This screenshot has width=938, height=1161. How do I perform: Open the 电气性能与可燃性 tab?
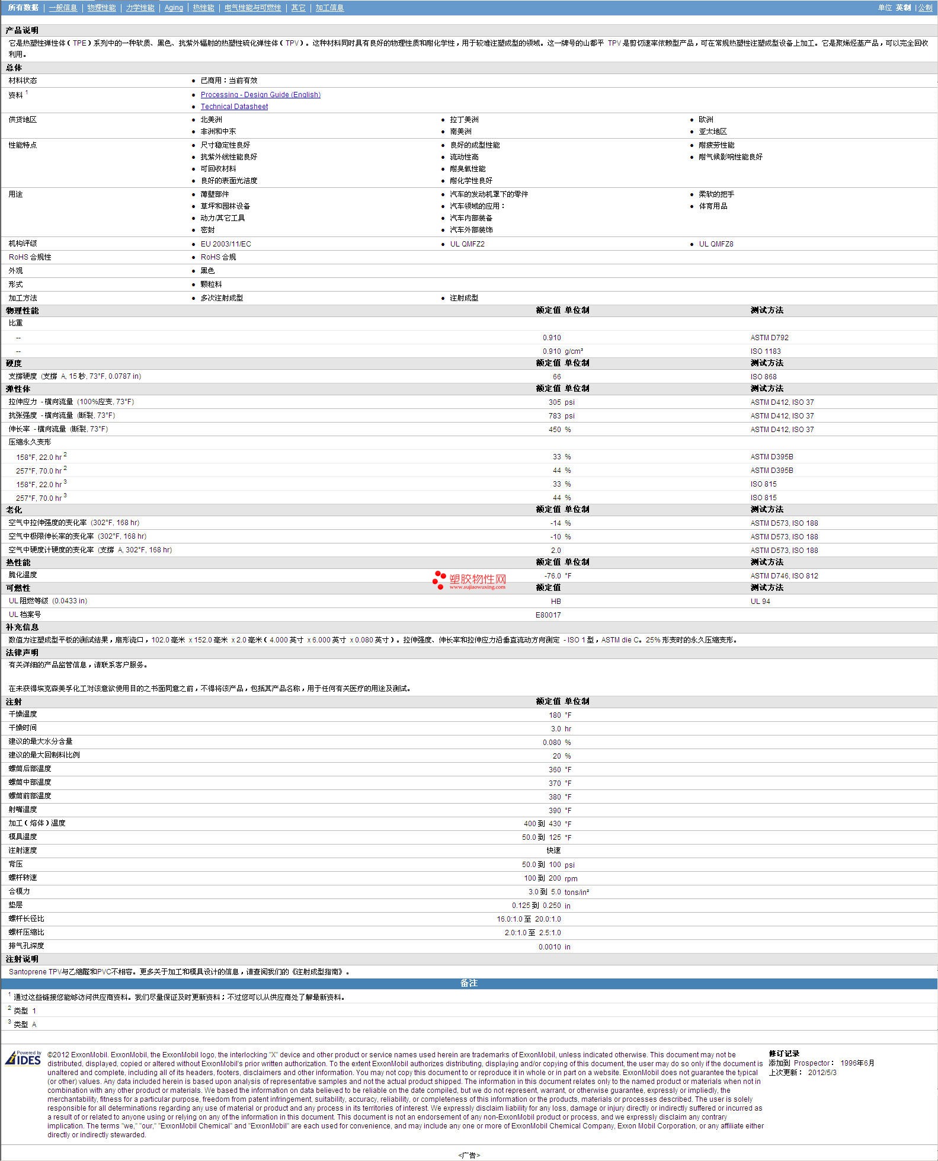(252, 8)
